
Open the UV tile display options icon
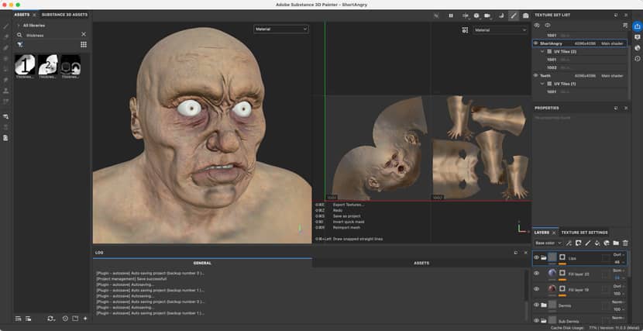pyautogui.click(x=465, y=30)
